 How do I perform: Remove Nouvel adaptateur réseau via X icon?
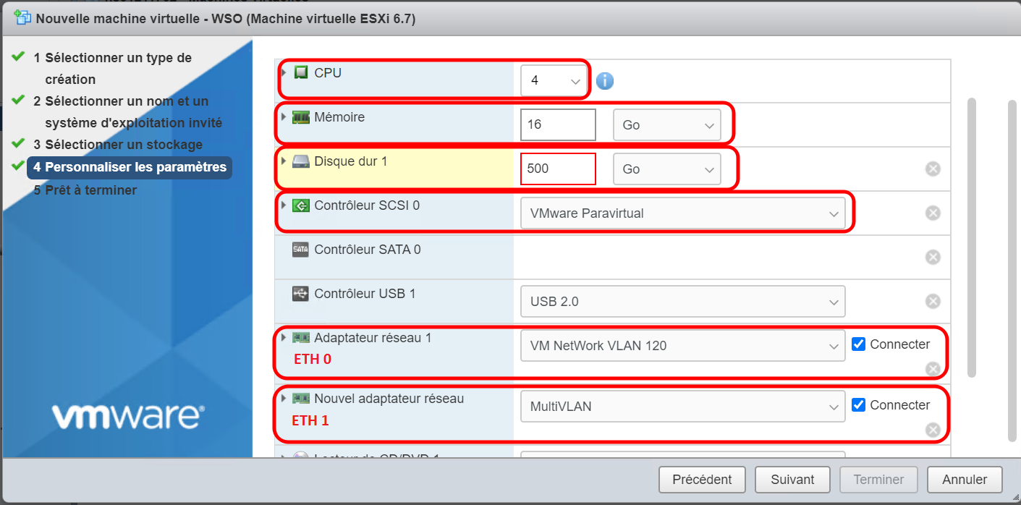point(933,430)
